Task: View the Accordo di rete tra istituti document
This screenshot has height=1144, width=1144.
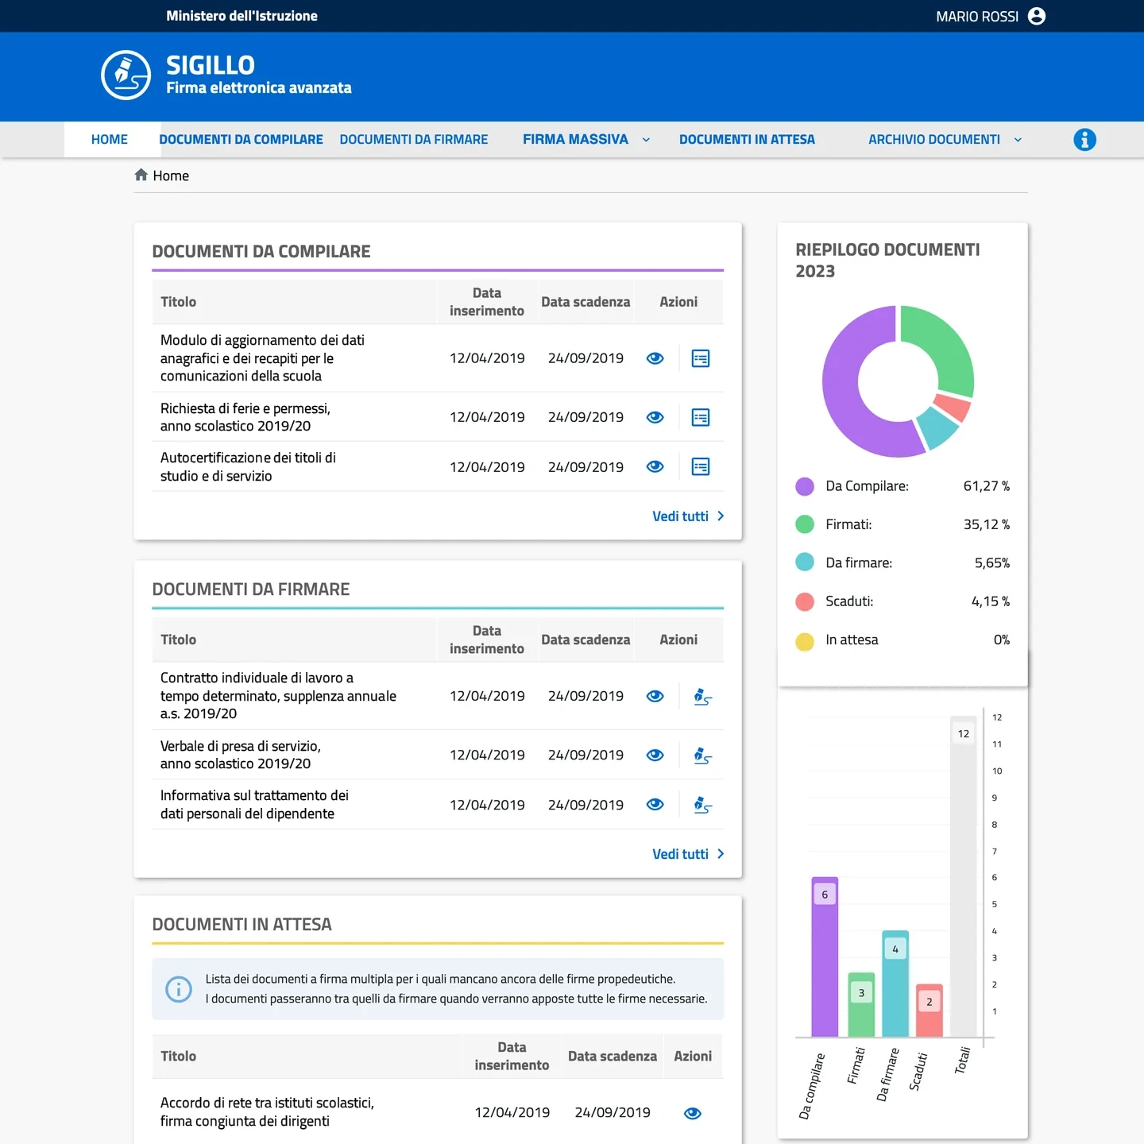Action: point(693,1113)
